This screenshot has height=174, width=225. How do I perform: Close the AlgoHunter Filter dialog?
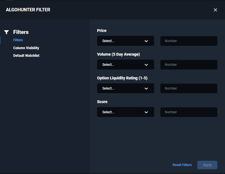coord(215,10)
